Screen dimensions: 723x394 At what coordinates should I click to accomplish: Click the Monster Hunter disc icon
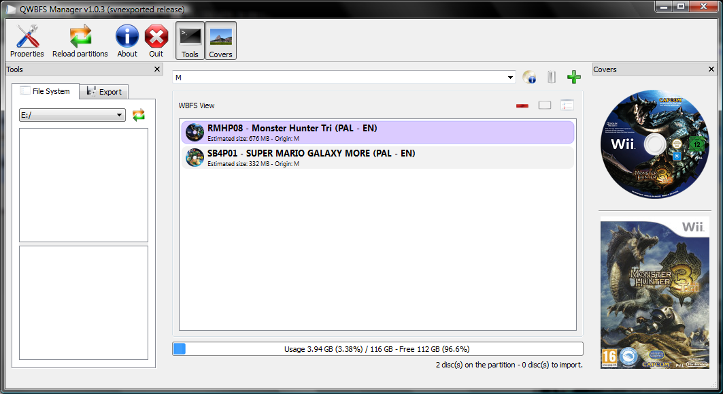pyautogui.click(x=195, y=133)
